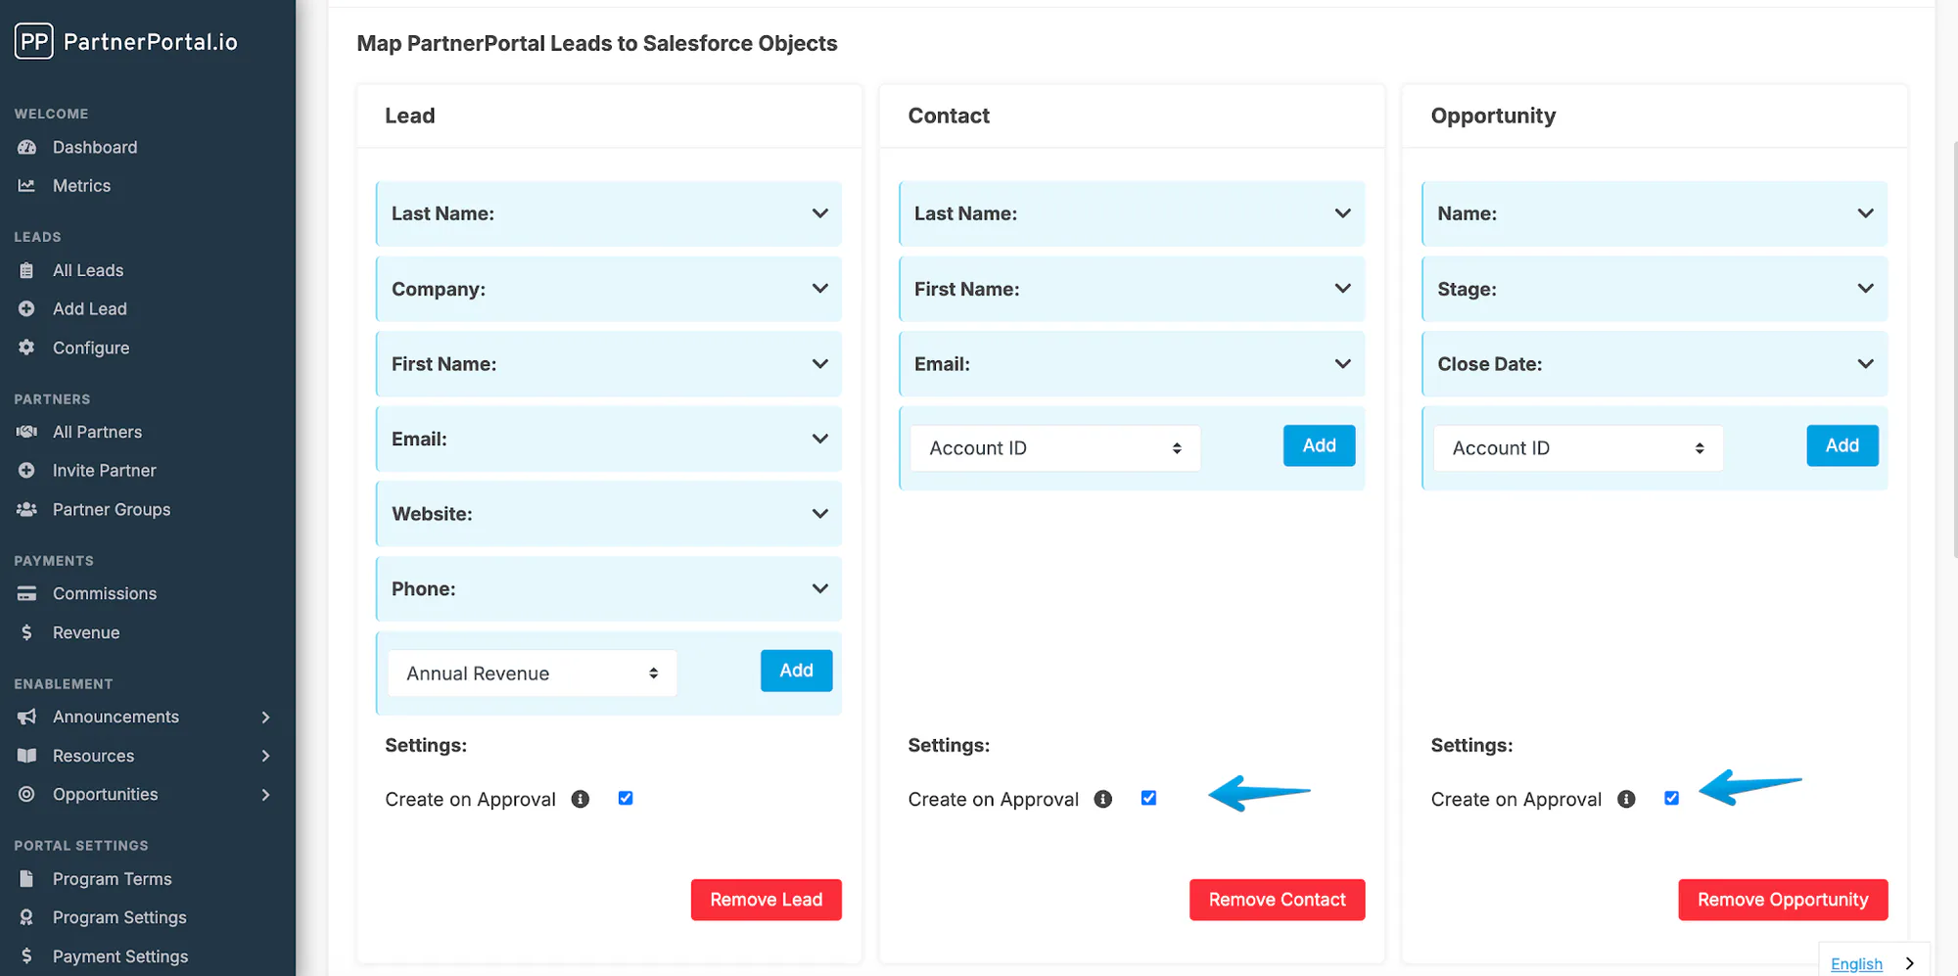1958x976 pixels.
Task: Open the Contact Account ID dropdown
Action: 1055,448
